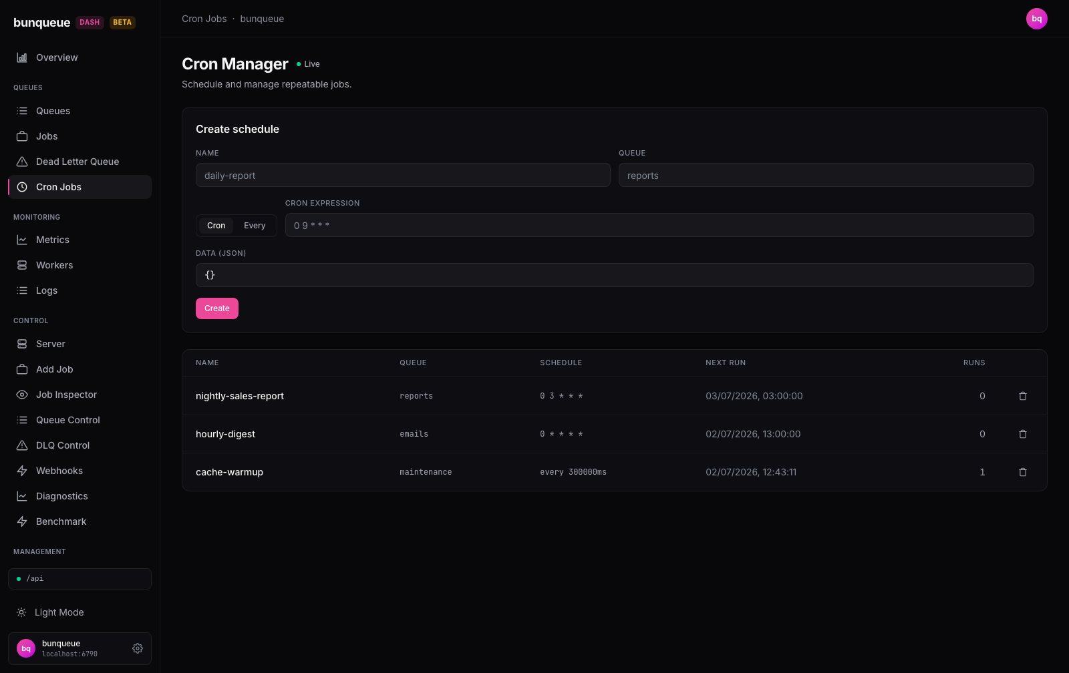The image size is (1069, 673).
Task: Click the DLQ Control warning triangle icon
Action: [22, 445]
